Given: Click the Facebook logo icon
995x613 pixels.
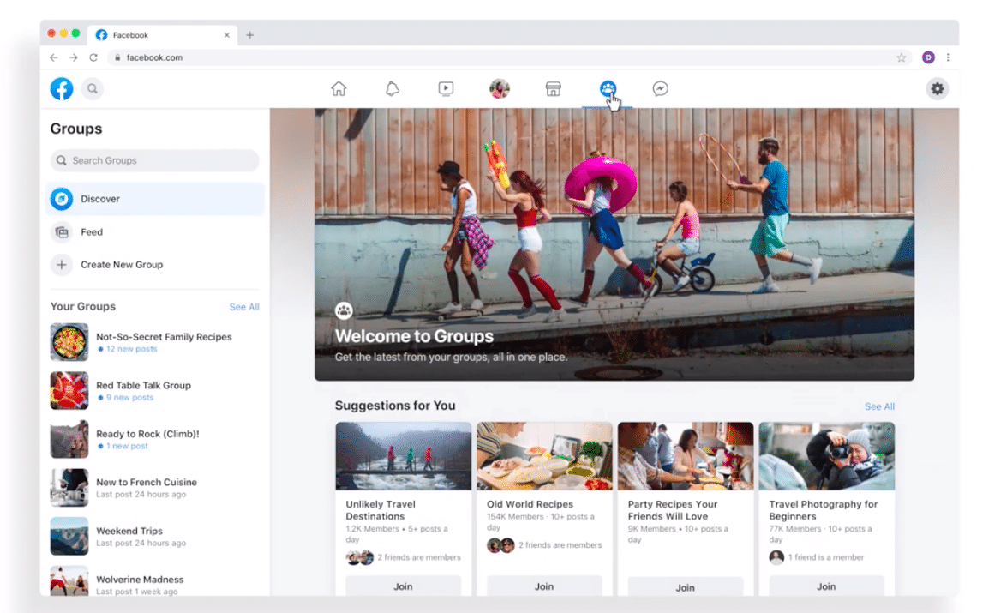Looking at the screenshot, I should [x=62, y=88].
